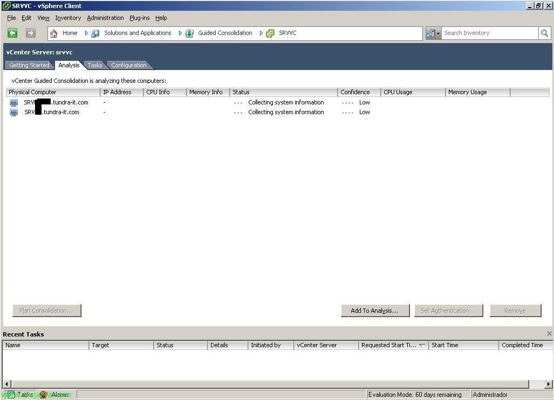Click the first physical computer's monitor icon
The width and height of the screenshot is (554, 400).
[14, 103]
